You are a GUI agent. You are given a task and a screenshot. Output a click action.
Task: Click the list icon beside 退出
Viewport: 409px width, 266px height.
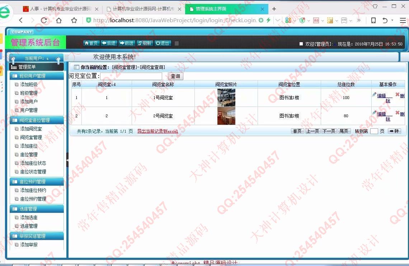[x=177, y=43]
